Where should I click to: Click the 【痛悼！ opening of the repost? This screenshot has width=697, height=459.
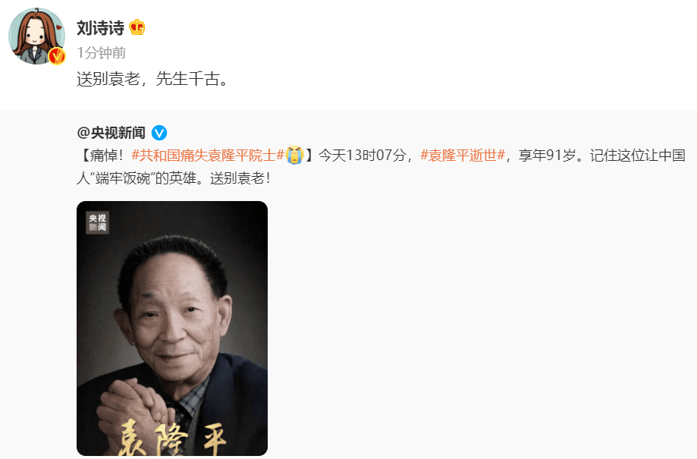(100, 156)
